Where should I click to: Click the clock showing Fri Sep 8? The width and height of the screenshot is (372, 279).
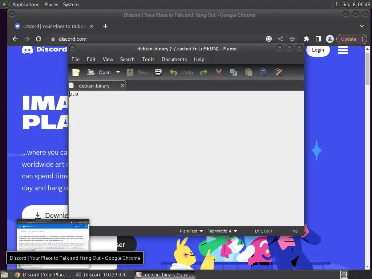click(353, 4)
